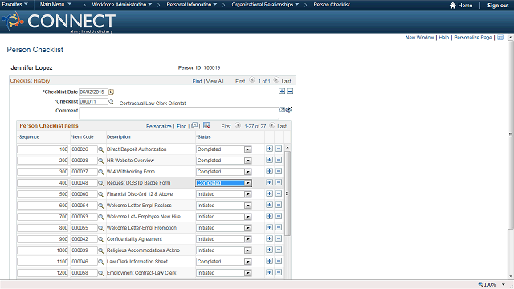Click Find in the Person Checklist Items header
514x289 pixels.
pyautogui.click(x=182, y=126)
